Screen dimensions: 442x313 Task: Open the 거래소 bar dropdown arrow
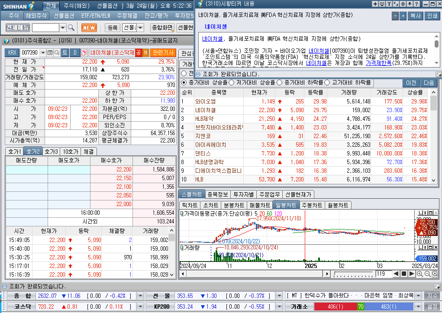419,307
